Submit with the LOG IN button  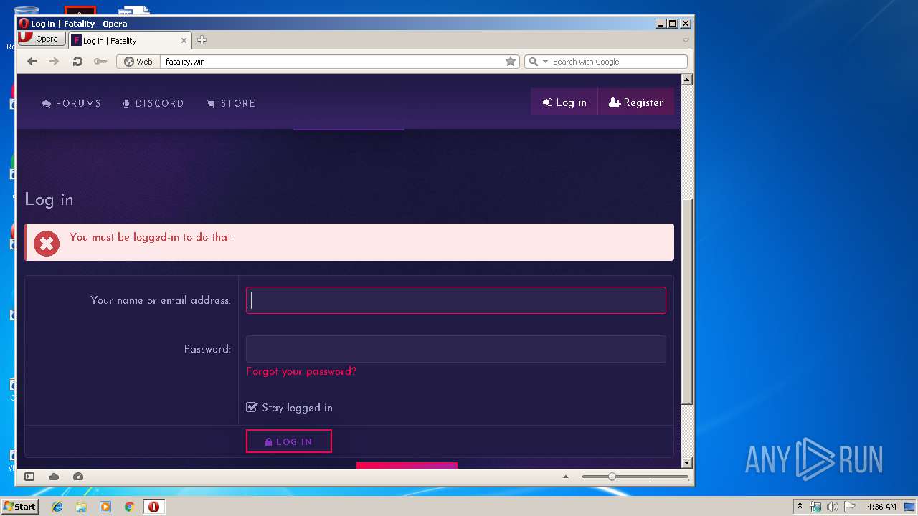click(289, 441)
